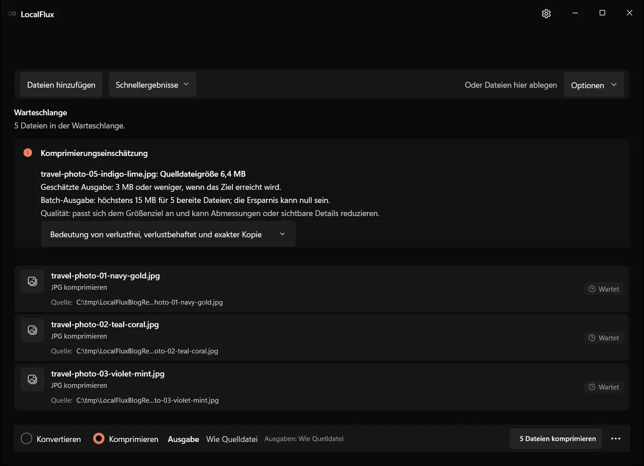644x466 pixels.
Task: Open the Optionen dropdown
Action: pyautogui.click(x=594, y=85)
